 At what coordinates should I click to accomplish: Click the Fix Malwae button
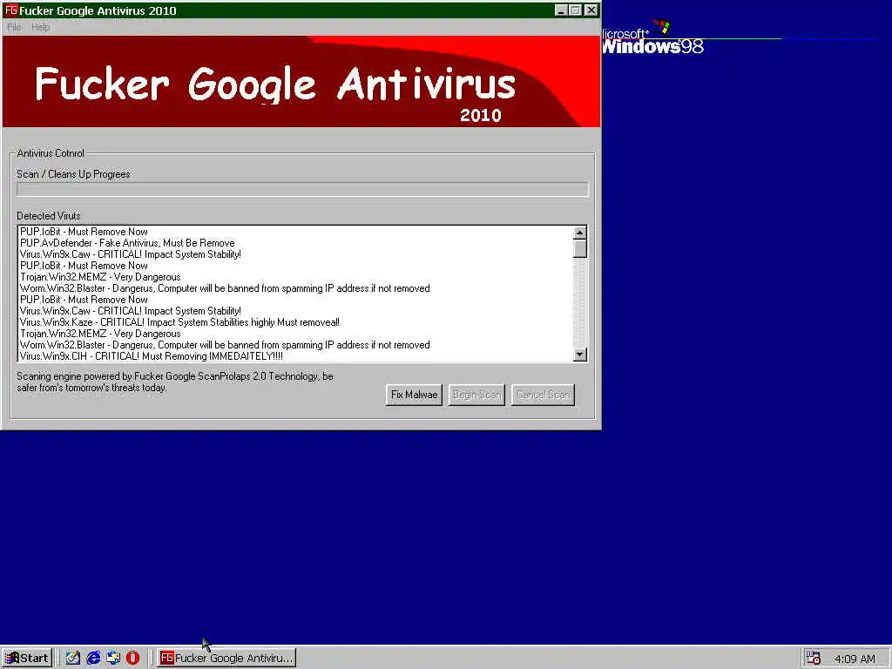coord(414,395)
